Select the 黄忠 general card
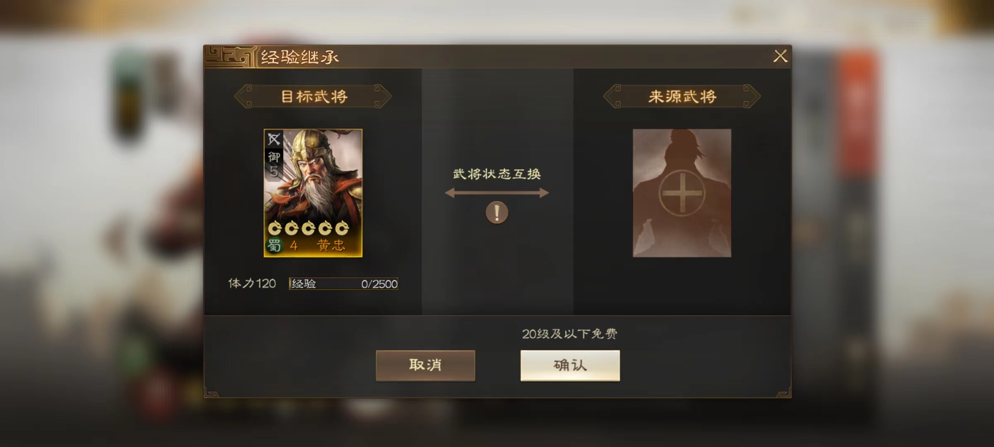Image resolution: width=994 pixels, height=447 pixels. pos(313,193)
